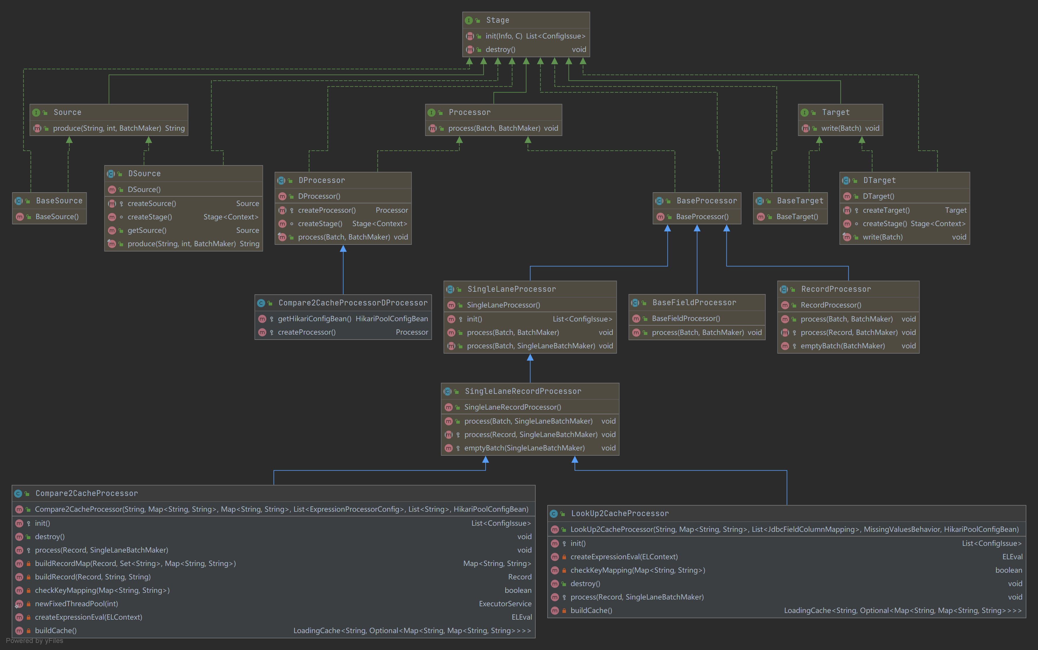Click the Processor interface icon
The width and height of the screenshot is (1038, 650).
(x=431, y=112)
